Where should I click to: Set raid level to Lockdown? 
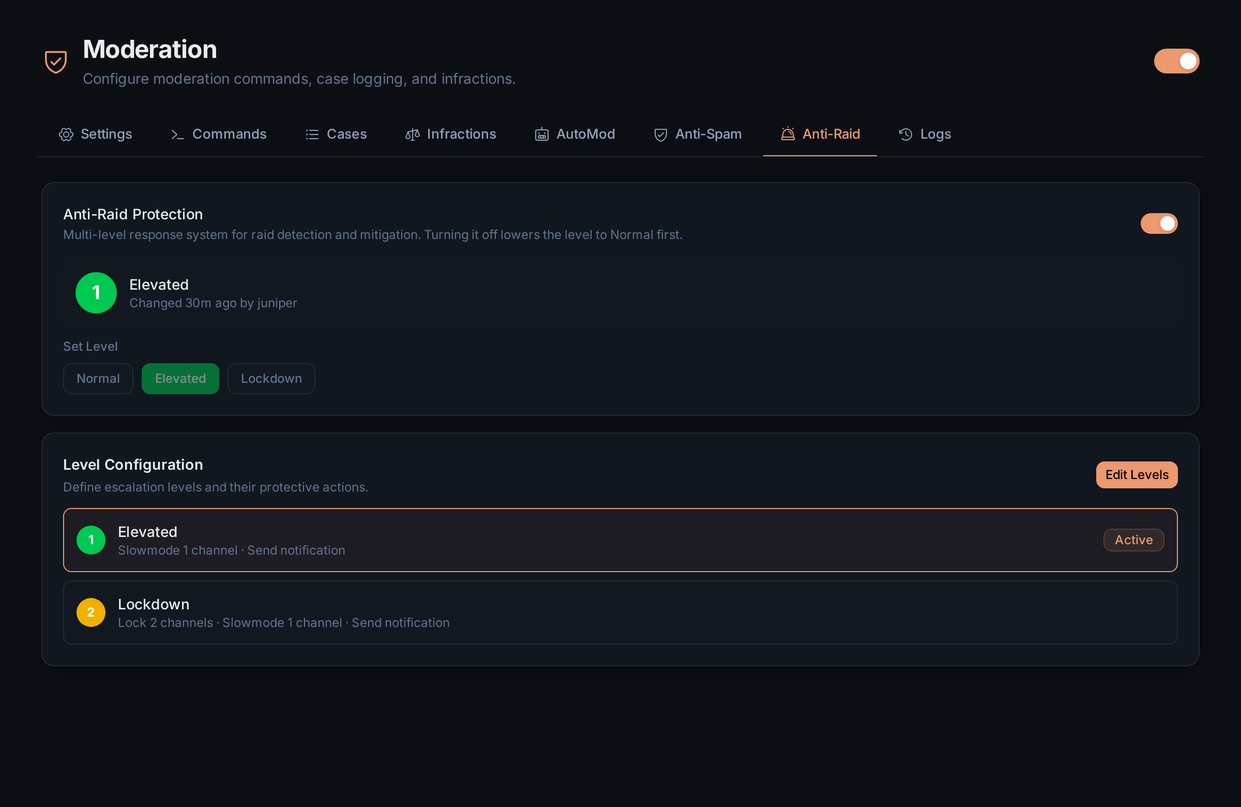coord(271,379)
